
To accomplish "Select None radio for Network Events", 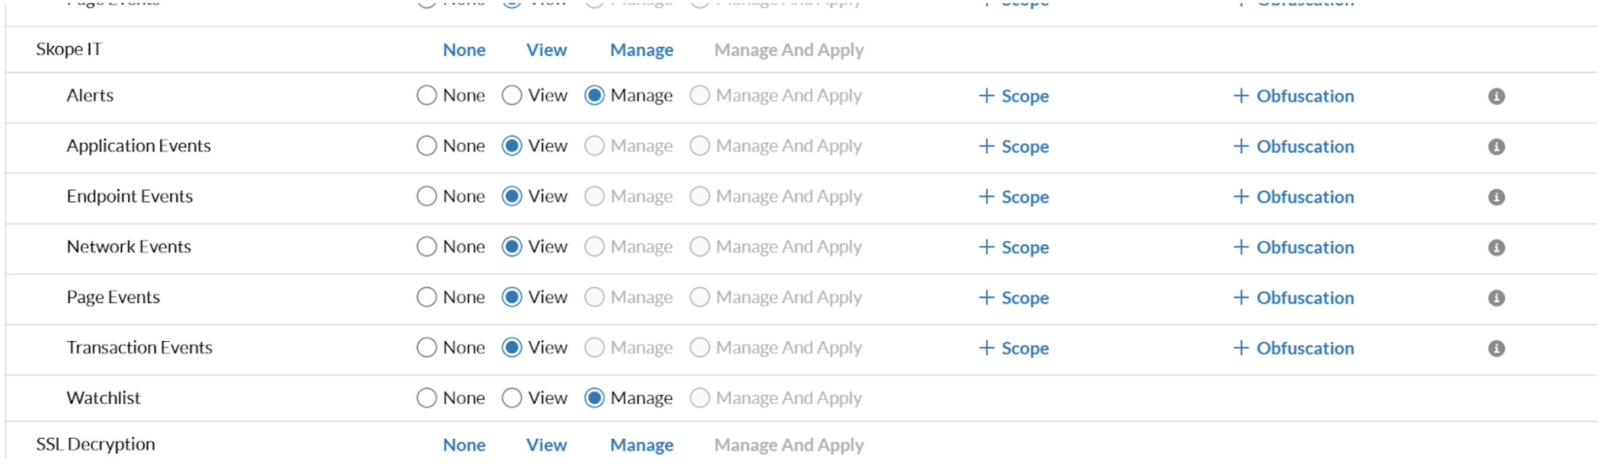I will [427, 247].
